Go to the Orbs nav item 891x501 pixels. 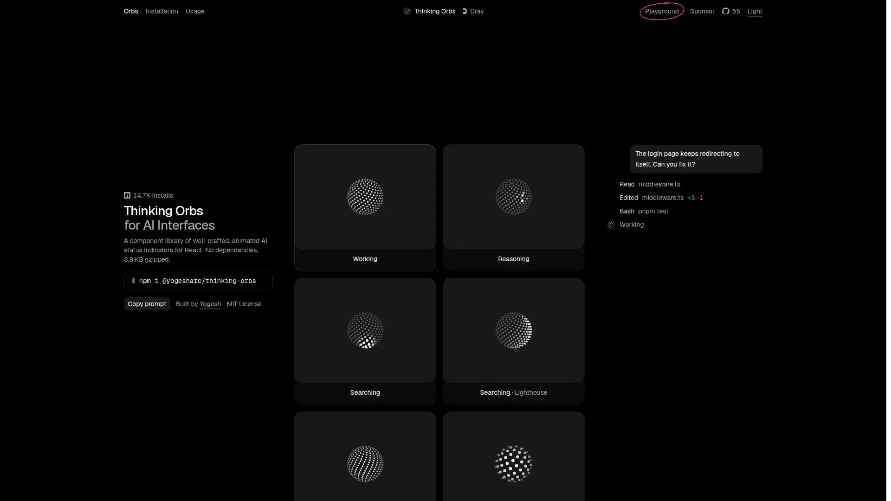click(x=131, y=11)
